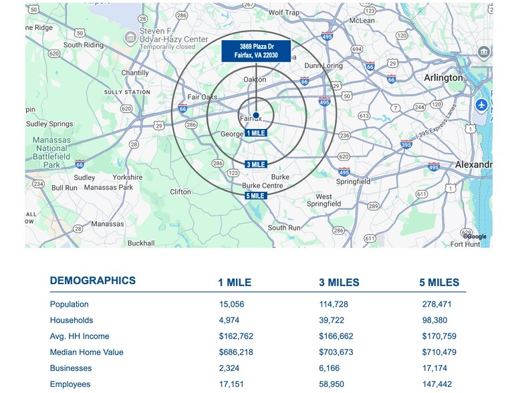Click the 5 MILE radius label on map
Viewport: 514px width, 393px height.
256,196
